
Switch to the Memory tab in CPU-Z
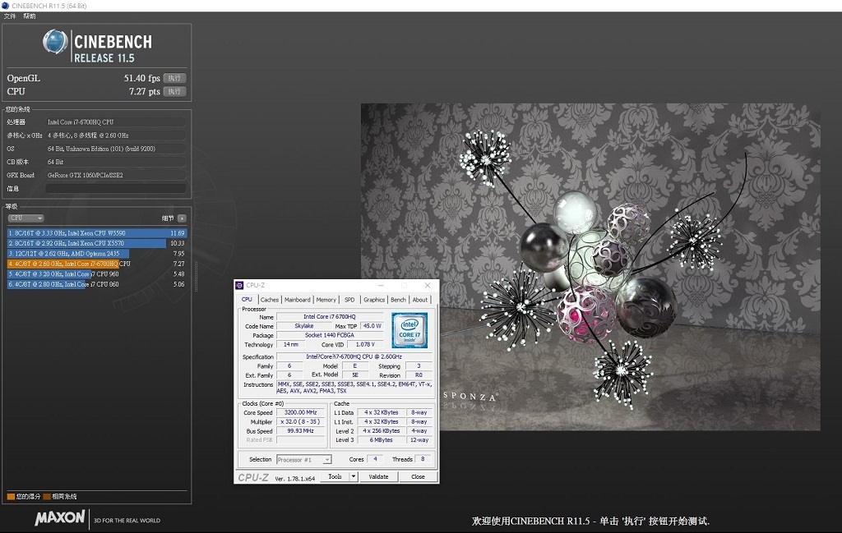coord(326,300)
